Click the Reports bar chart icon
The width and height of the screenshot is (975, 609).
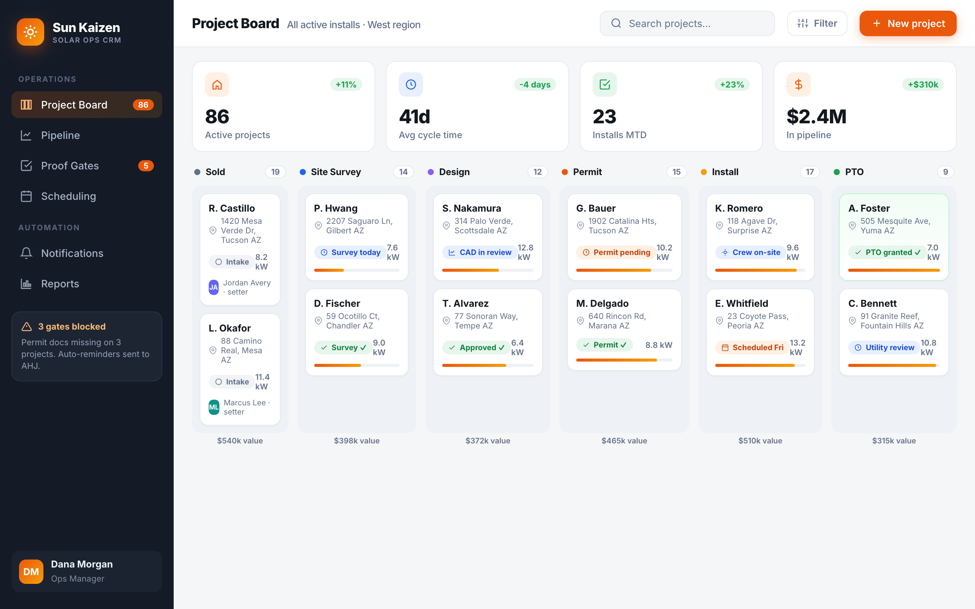point(26,284)
